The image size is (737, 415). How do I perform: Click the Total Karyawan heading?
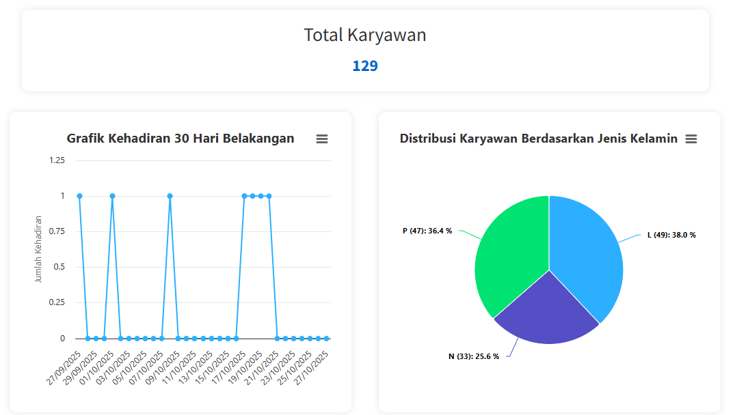[x=365, y=35]
